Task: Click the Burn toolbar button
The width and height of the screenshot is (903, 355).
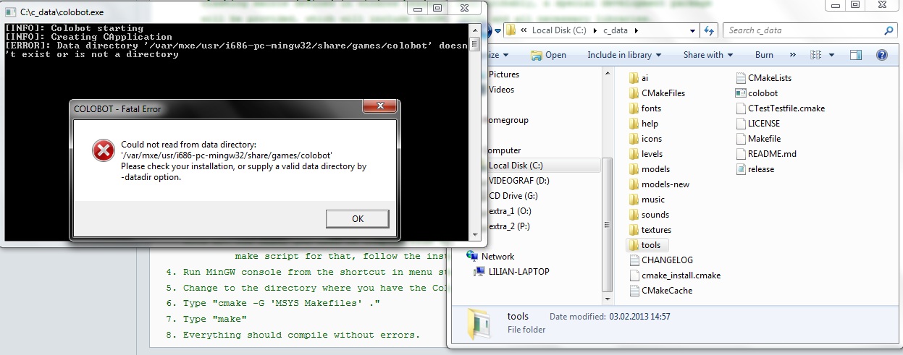Action: pos(764,55)
